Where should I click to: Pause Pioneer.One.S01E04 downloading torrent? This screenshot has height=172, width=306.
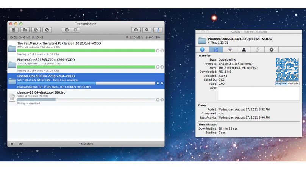point(158,83)
